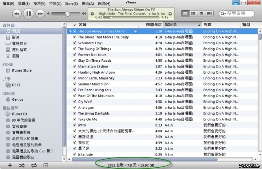Sort by 名稱 name column header
Image resolution: width=262 pixels, height=169 pixels.
108,25
